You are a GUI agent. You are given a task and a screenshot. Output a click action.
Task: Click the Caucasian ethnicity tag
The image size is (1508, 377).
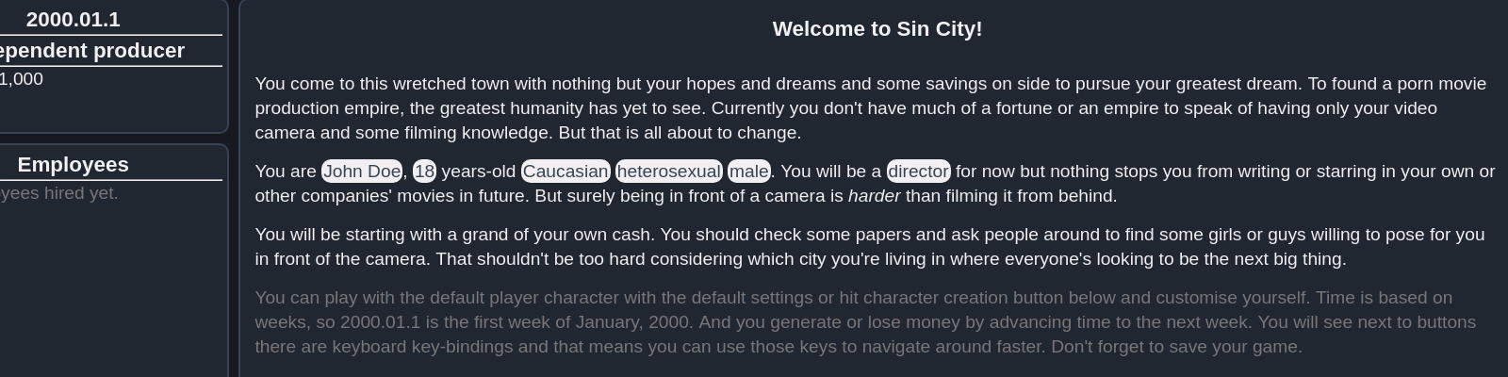(565, 172)
